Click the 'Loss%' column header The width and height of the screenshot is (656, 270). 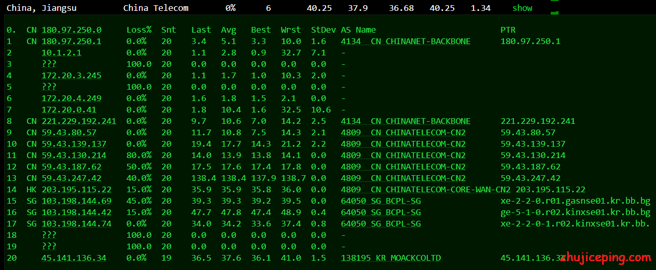tap(139, 30)
